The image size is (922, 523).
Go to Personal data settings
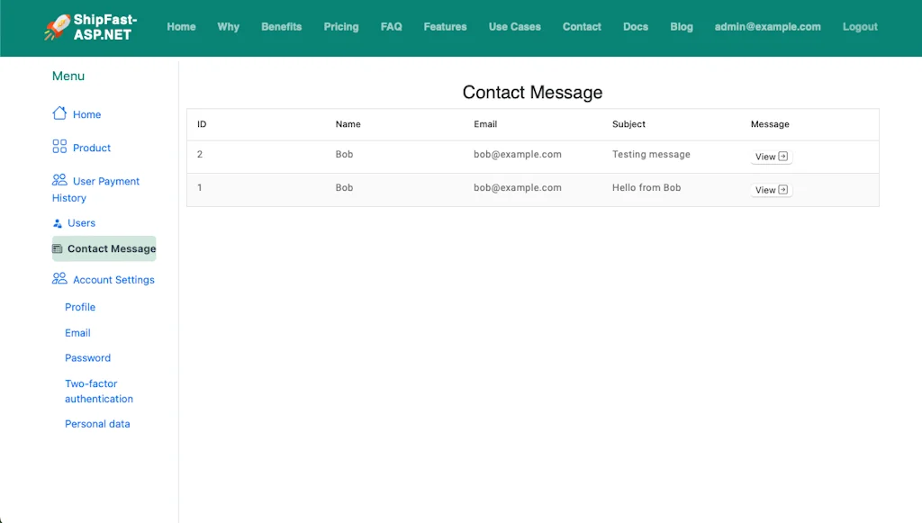pyautogui.click(x=96, y=423)
